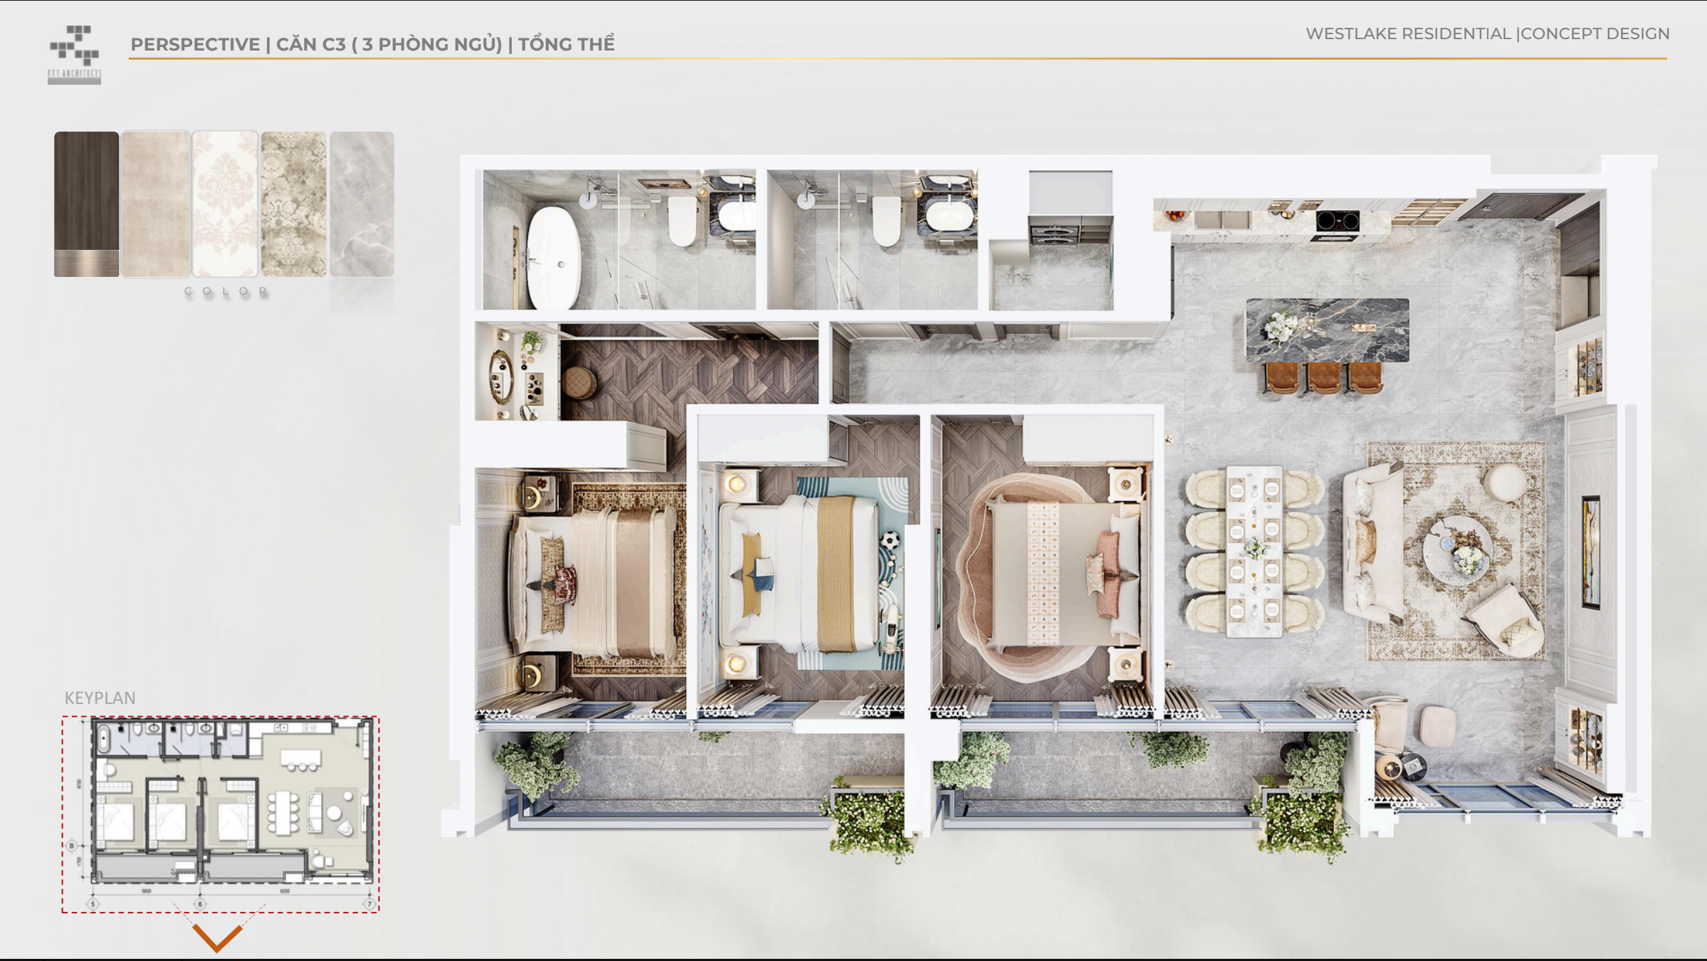Click the dark wood color swatch

[x=87, y=204]
